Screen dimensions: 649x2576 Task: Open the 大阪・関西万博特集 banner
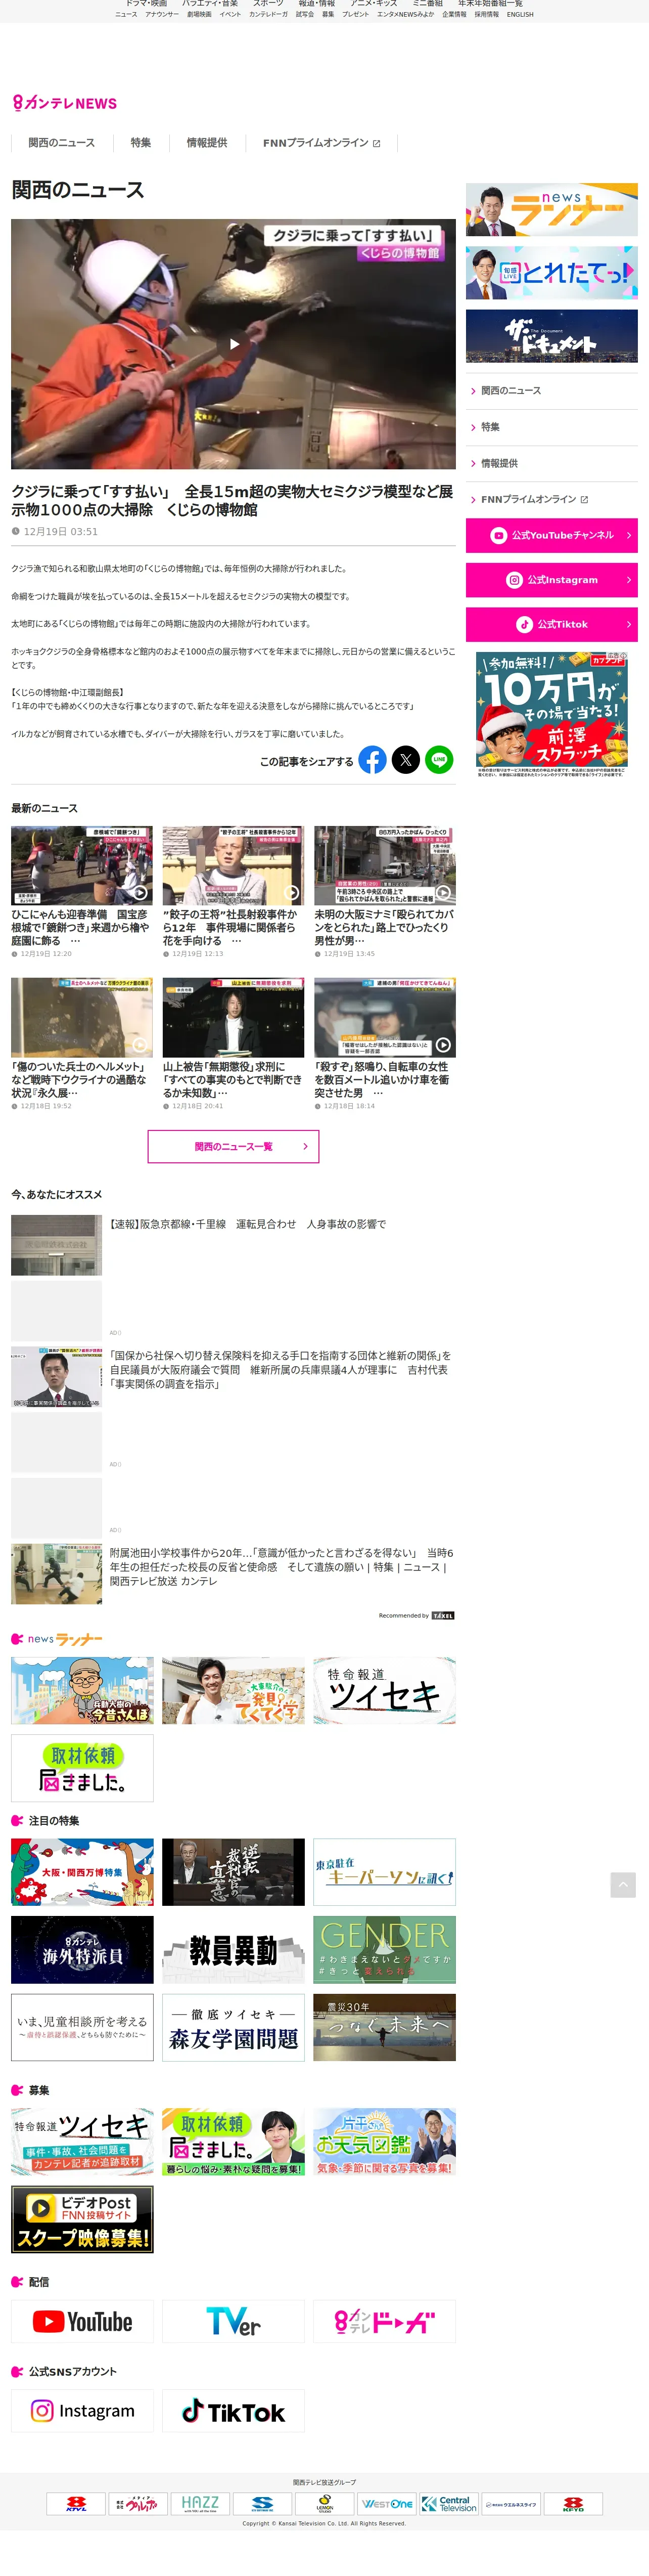(82, 1871)
